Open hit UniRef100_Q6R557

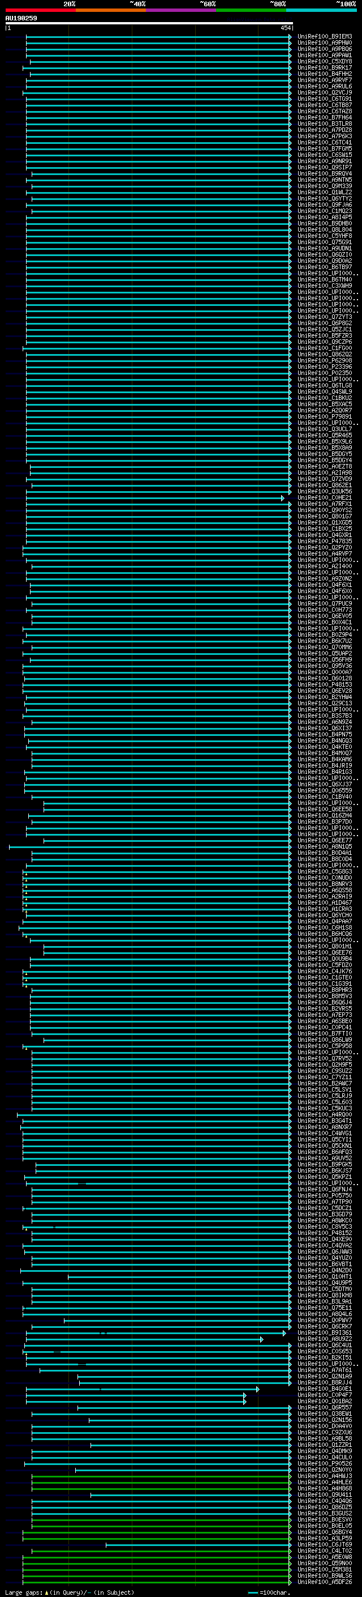pyautogui.click(x=325, y=1407)
